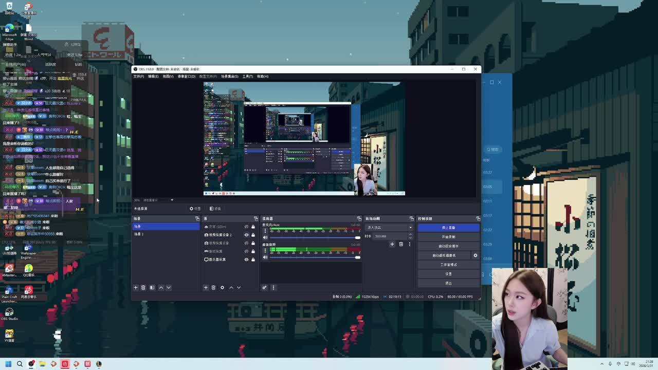Image resolution: width=658 pixels, height=370 pixels.
Task: Open the Edit menu in OBS
Action: pos(153,77)
